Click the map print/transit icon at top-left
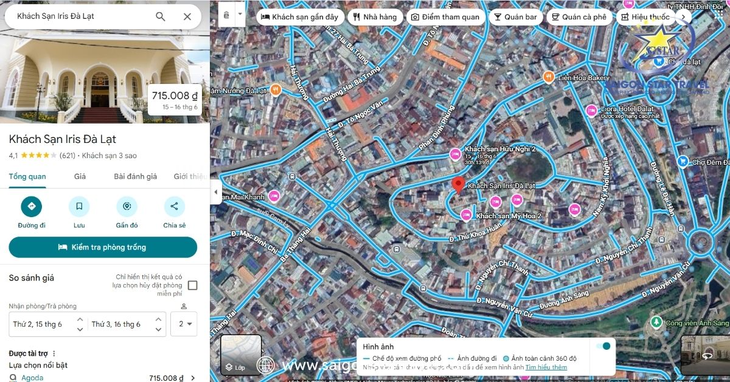The height and width of the screenshot is (382, 730). 227,15
